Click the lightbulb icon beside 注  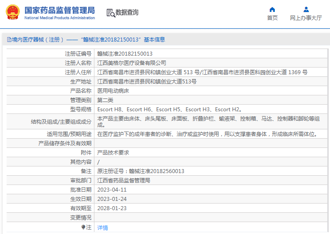pyautogui.click(x=83, y=227)
